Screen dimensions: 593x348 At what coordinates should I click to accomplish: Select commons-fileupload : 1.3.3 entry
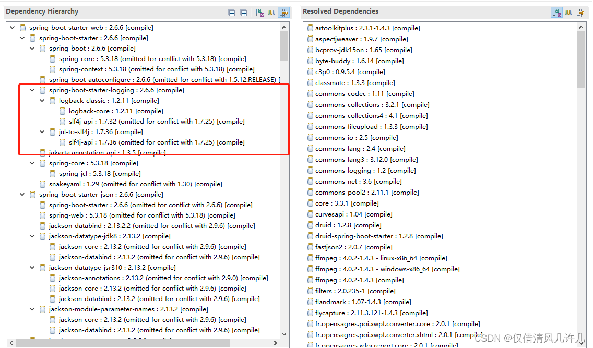coord(371,127)
